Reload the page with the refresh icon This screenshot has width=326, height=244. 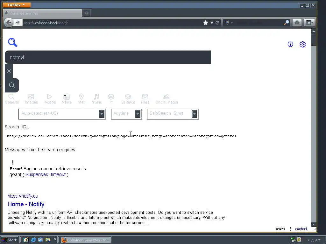pyautogui.click(x=217, y=23)
